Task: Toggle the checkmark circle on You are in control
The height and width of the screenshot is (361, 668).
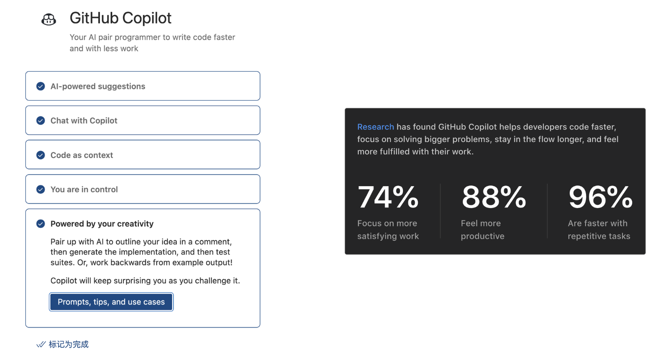Action: pyautogui.click(x=40, y=189)
